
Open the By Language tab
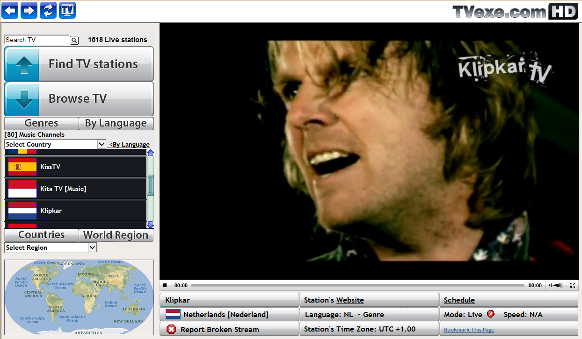coord(116,123)
